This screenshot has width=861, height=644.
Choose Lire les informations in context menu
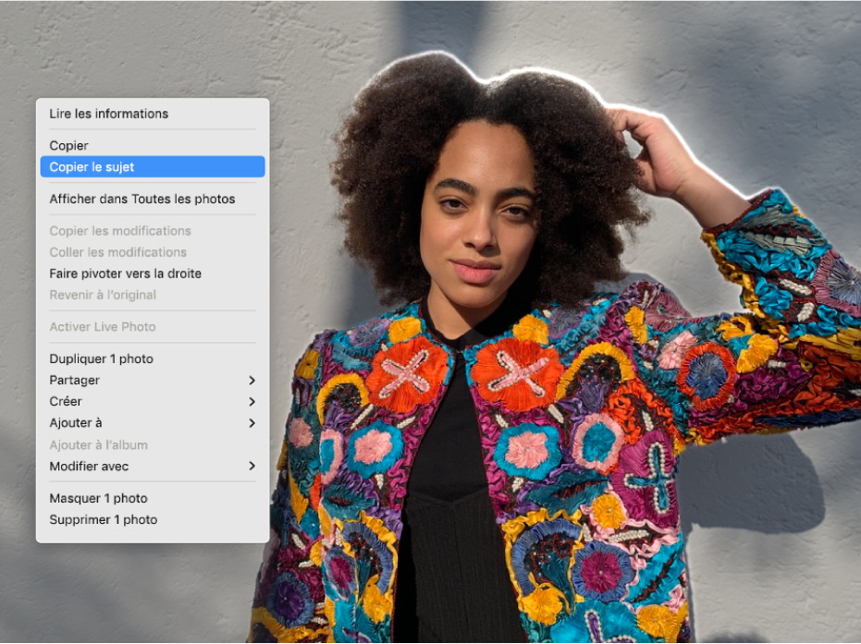[108, 114]
